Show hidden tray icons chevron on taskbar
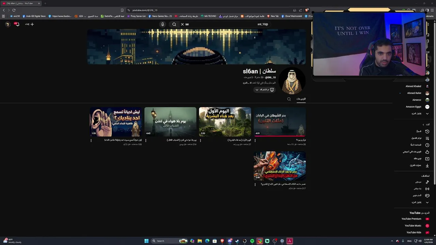The image size is (436, 245). point(392,241)
